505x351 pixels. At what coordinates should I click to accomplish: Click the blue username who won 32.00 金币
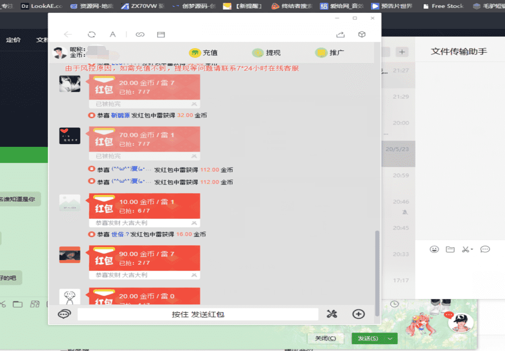120,115
